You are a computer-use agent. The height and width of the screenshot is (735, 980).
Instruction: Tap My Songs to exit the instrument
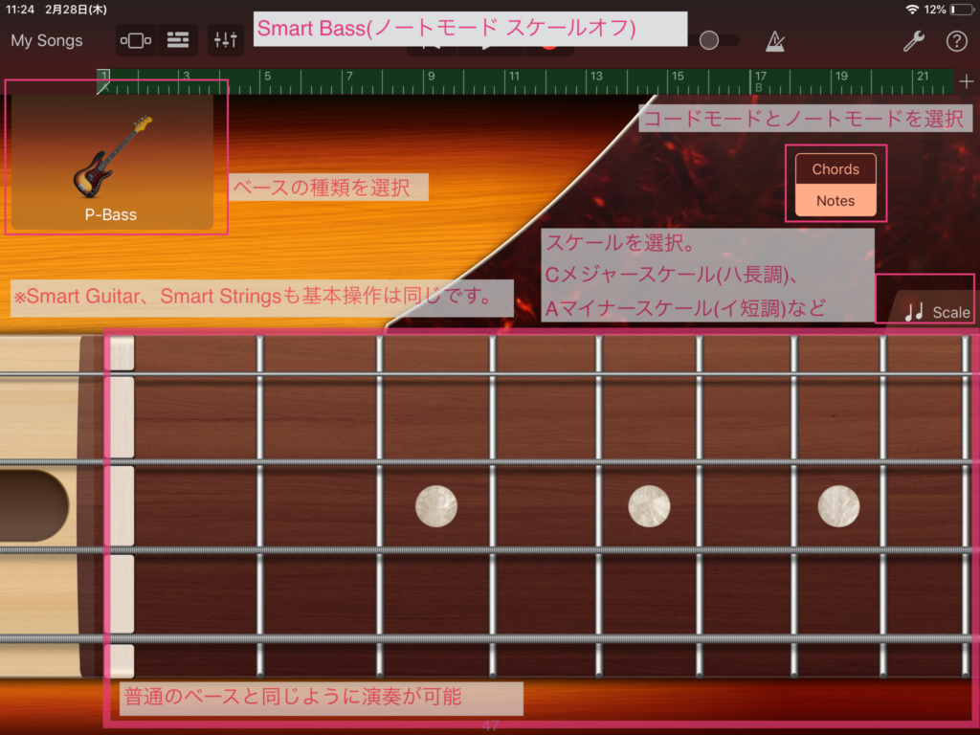coord(46,40)
